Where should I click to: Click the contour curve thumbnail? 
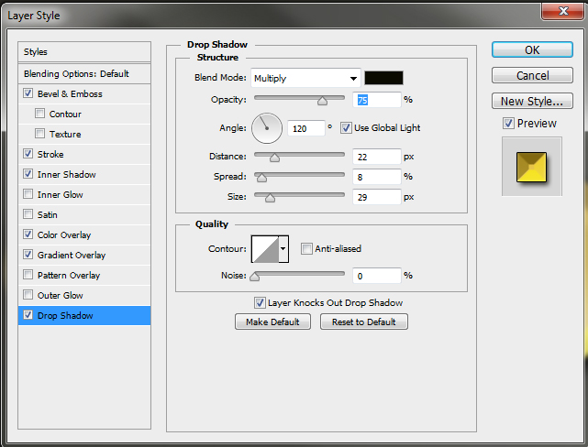coord(264,248)
